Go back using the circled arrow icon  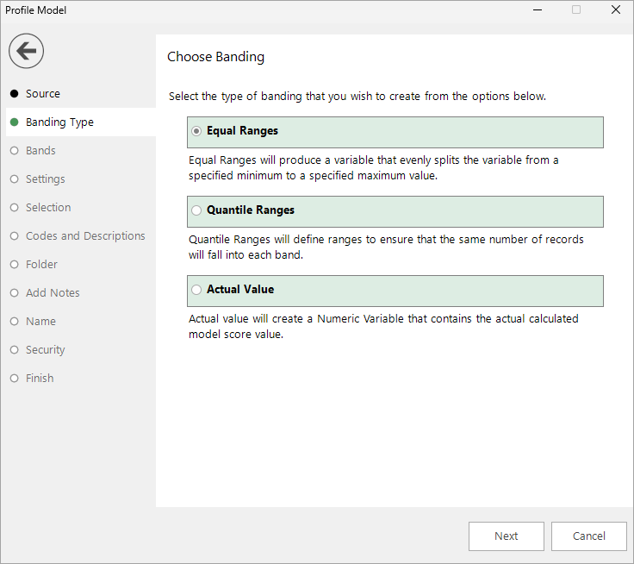[x=27, y=51]
